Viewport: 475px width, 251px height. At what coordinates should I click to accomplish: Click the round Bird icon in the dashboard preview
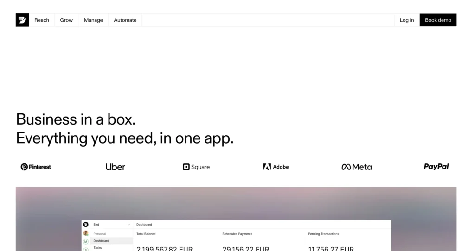(x=86, y=225)
